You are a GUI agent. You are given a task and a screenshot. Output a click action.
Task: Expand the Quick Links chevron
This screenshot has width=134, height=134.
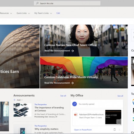(29, 13)
